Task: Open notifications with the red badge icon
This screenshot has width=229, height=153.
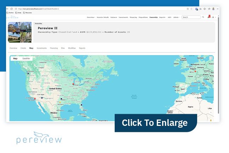Action: 209,17
